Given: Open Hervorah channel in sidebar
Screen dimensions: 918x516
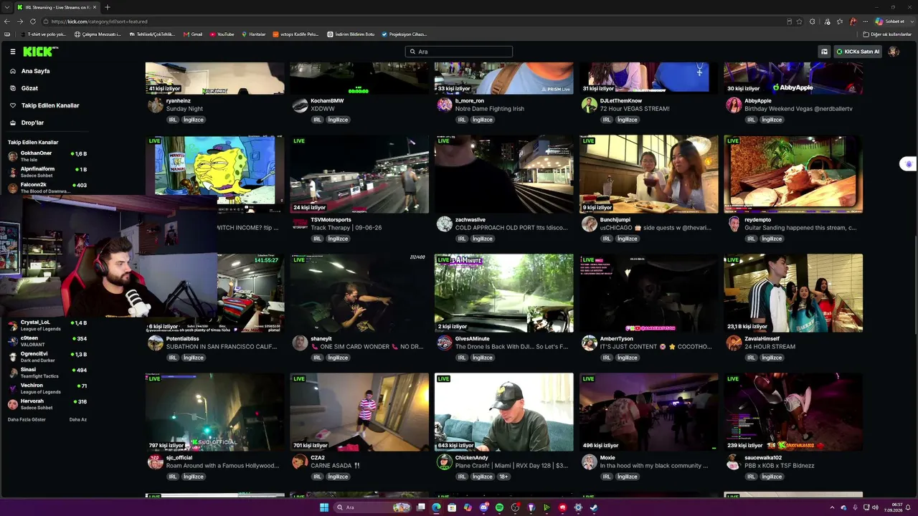Looking at the screenshot, I should tap(47, 404).
